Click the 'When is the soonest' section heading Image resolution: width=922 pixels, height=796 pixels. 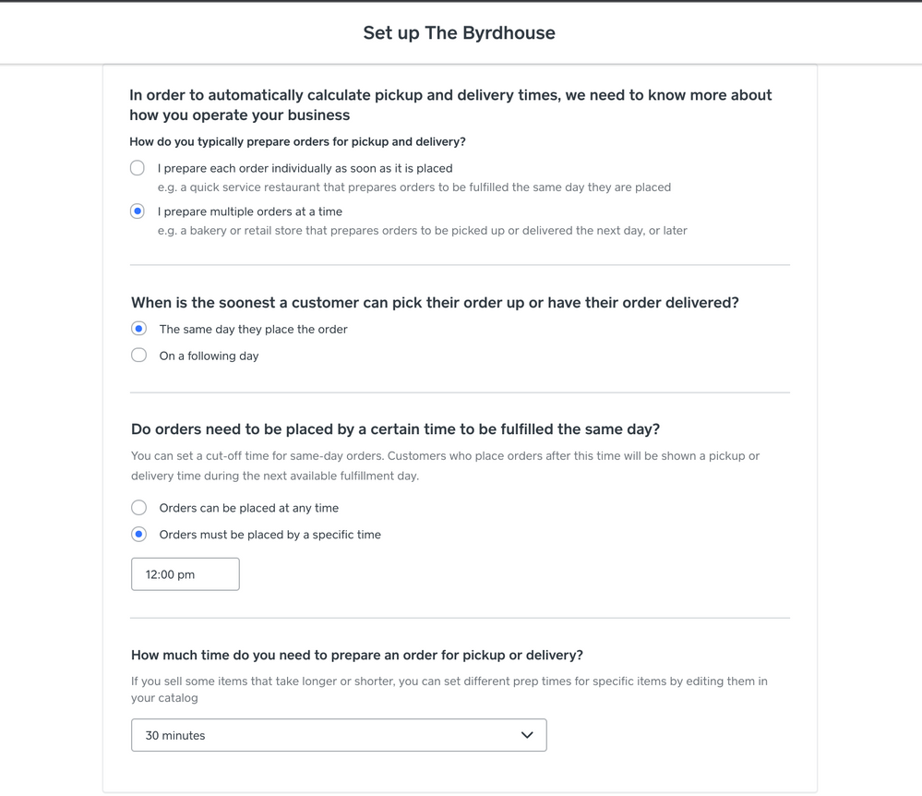click(x=435, y=303)
